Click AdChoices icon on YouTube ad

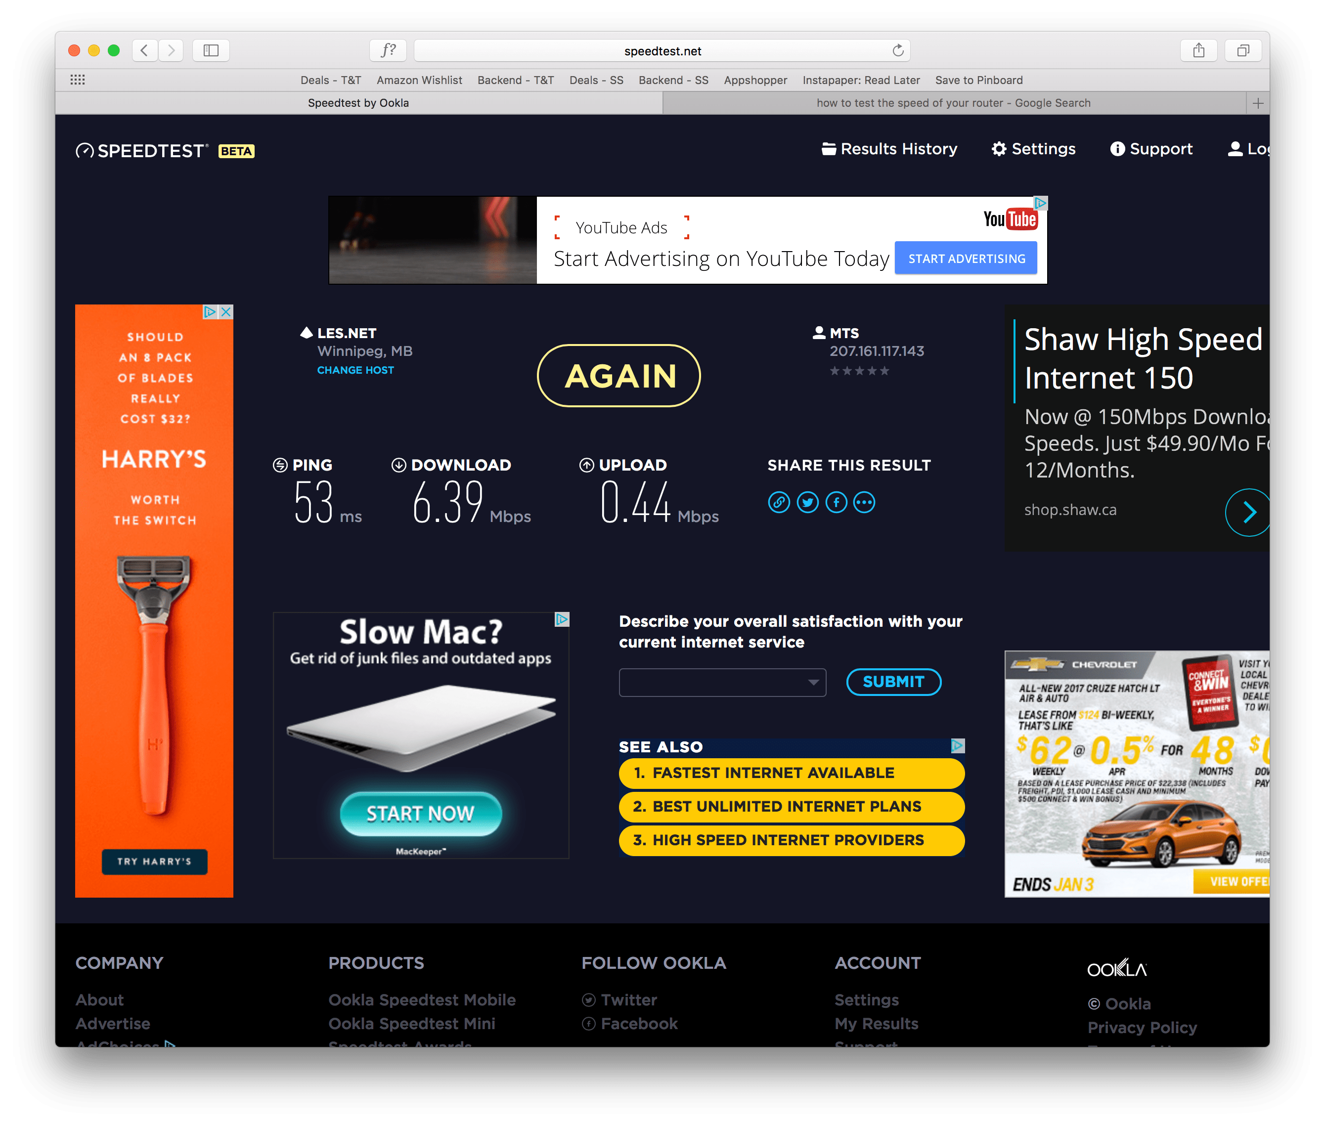click(x=1040, y=203)
